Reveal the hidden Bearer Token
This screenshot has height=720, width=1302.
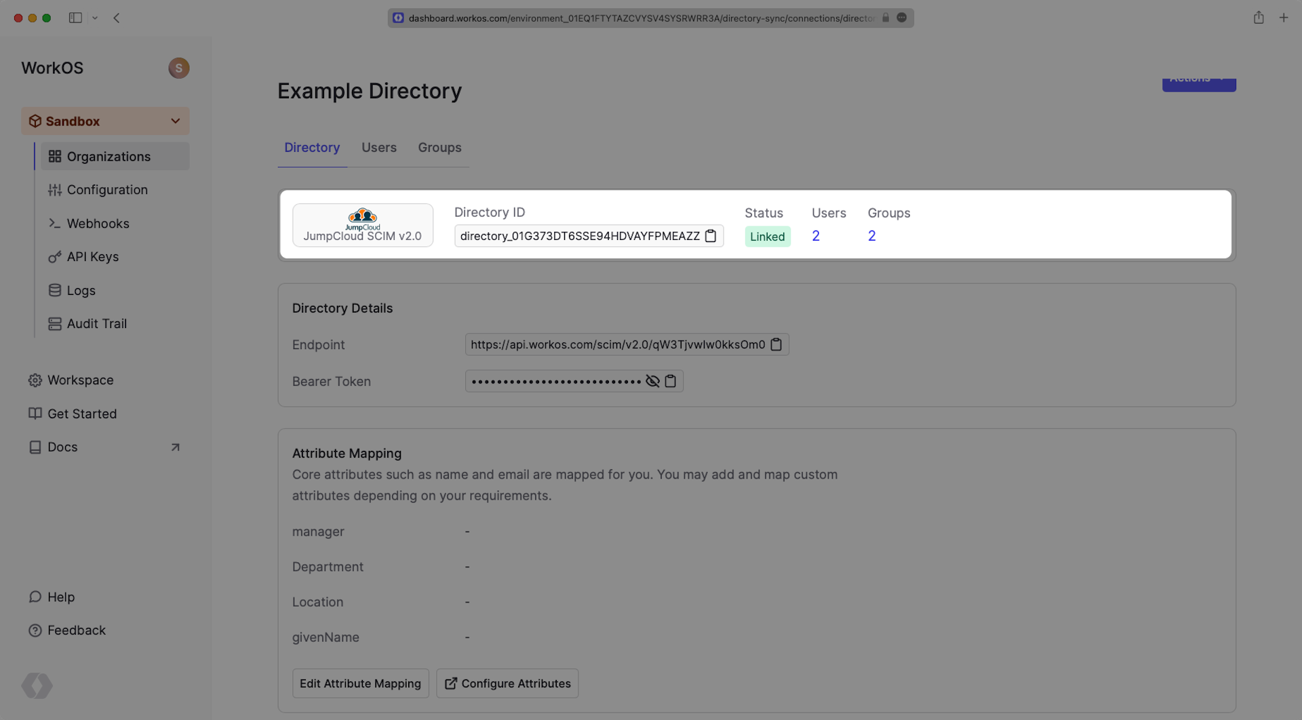tap(652, 381)
